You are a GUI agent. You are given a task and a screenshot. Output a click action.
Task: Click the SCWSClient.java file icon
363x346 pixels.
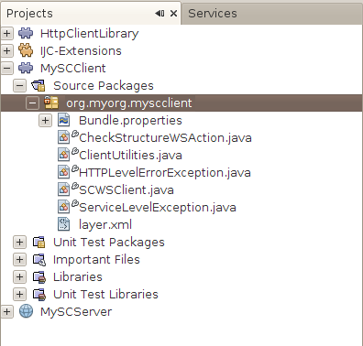click(x=64, y=189)
